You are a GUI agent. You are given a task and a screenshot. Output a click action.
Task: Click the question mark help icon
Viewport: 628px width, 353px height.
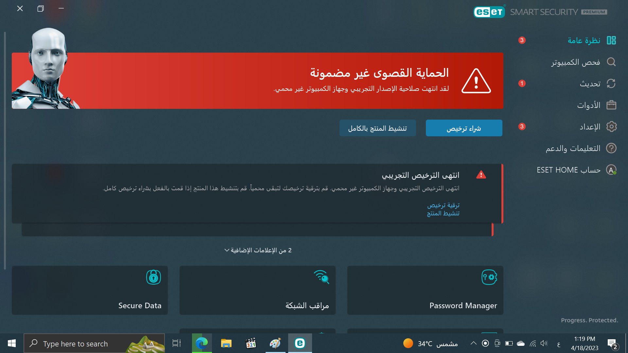pos(611,148)
